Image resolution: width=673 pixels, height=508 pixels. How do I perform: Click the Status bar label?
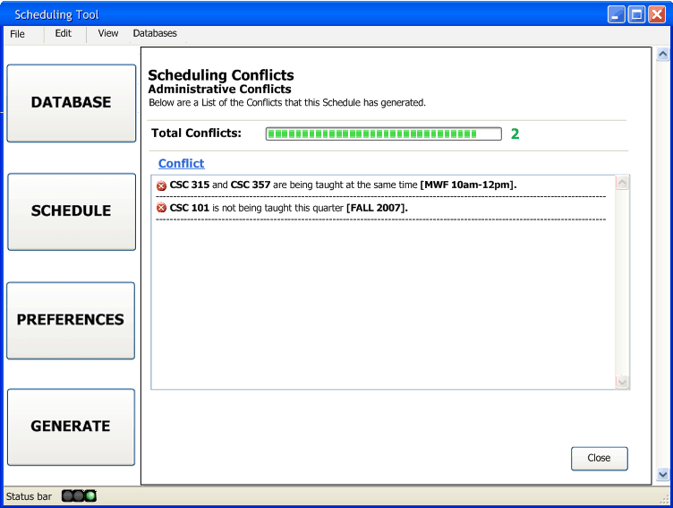(29, 496)
